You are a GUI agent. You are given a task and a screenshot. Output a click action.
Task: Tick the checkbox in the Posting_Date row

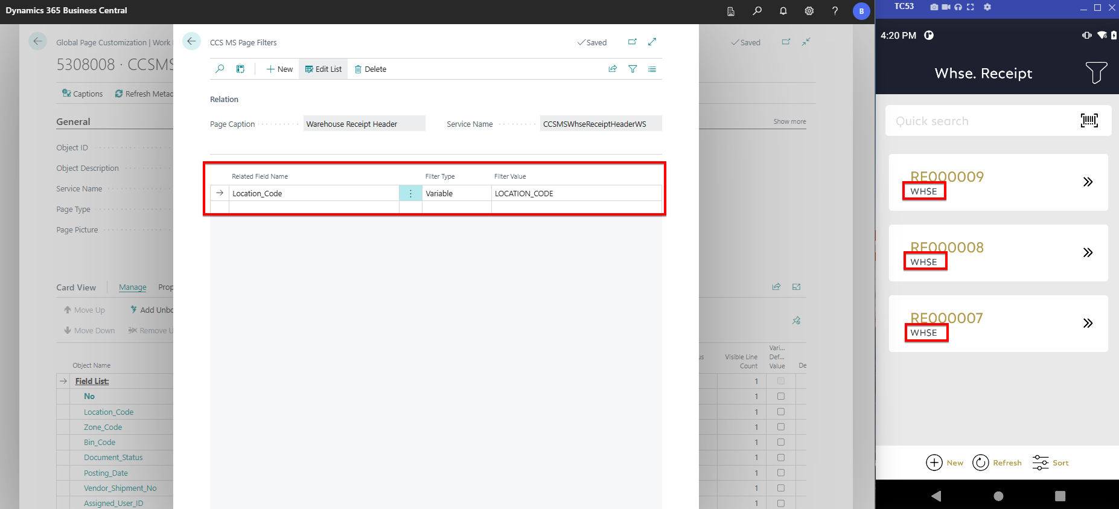[780, 473]
